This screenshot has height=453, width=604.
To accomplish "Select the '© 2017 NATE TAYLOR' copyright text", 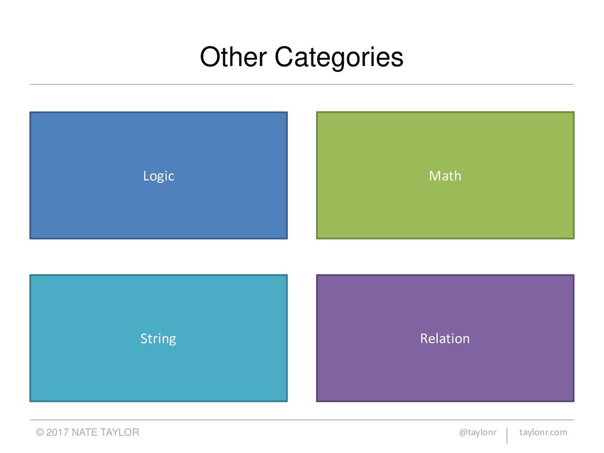I will pos(87,432).
